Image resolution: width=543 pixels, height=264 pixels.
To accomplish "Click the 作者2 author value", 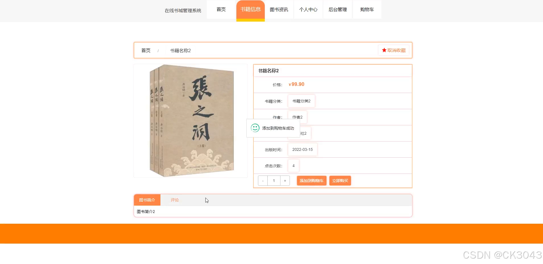I will pos(298,117).
